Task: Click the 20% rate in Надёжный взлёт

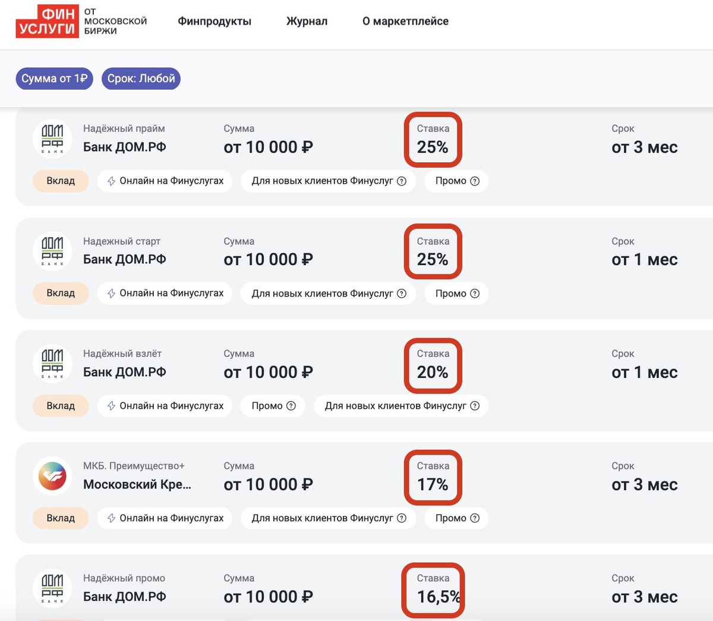Action: [433, 373]
